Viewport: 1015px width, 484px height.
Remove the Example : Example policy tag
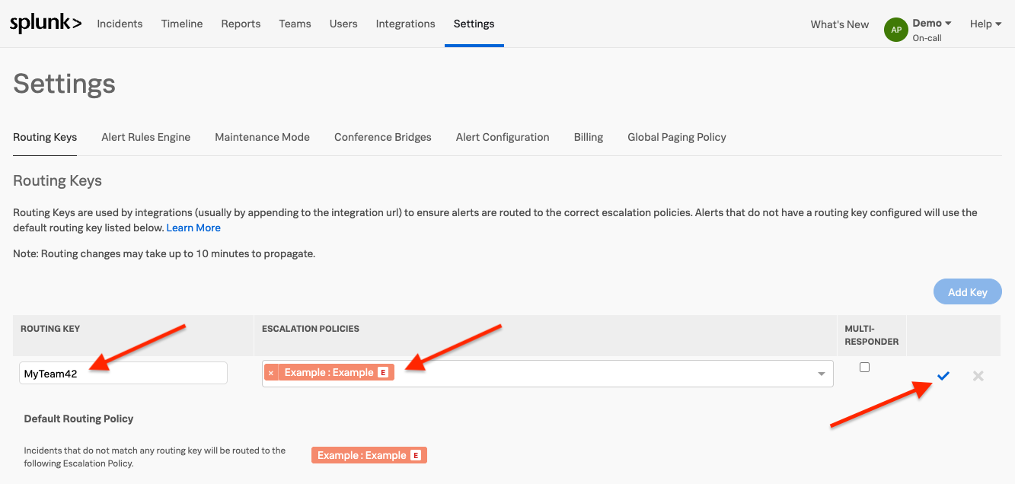(x=271, y=373)
